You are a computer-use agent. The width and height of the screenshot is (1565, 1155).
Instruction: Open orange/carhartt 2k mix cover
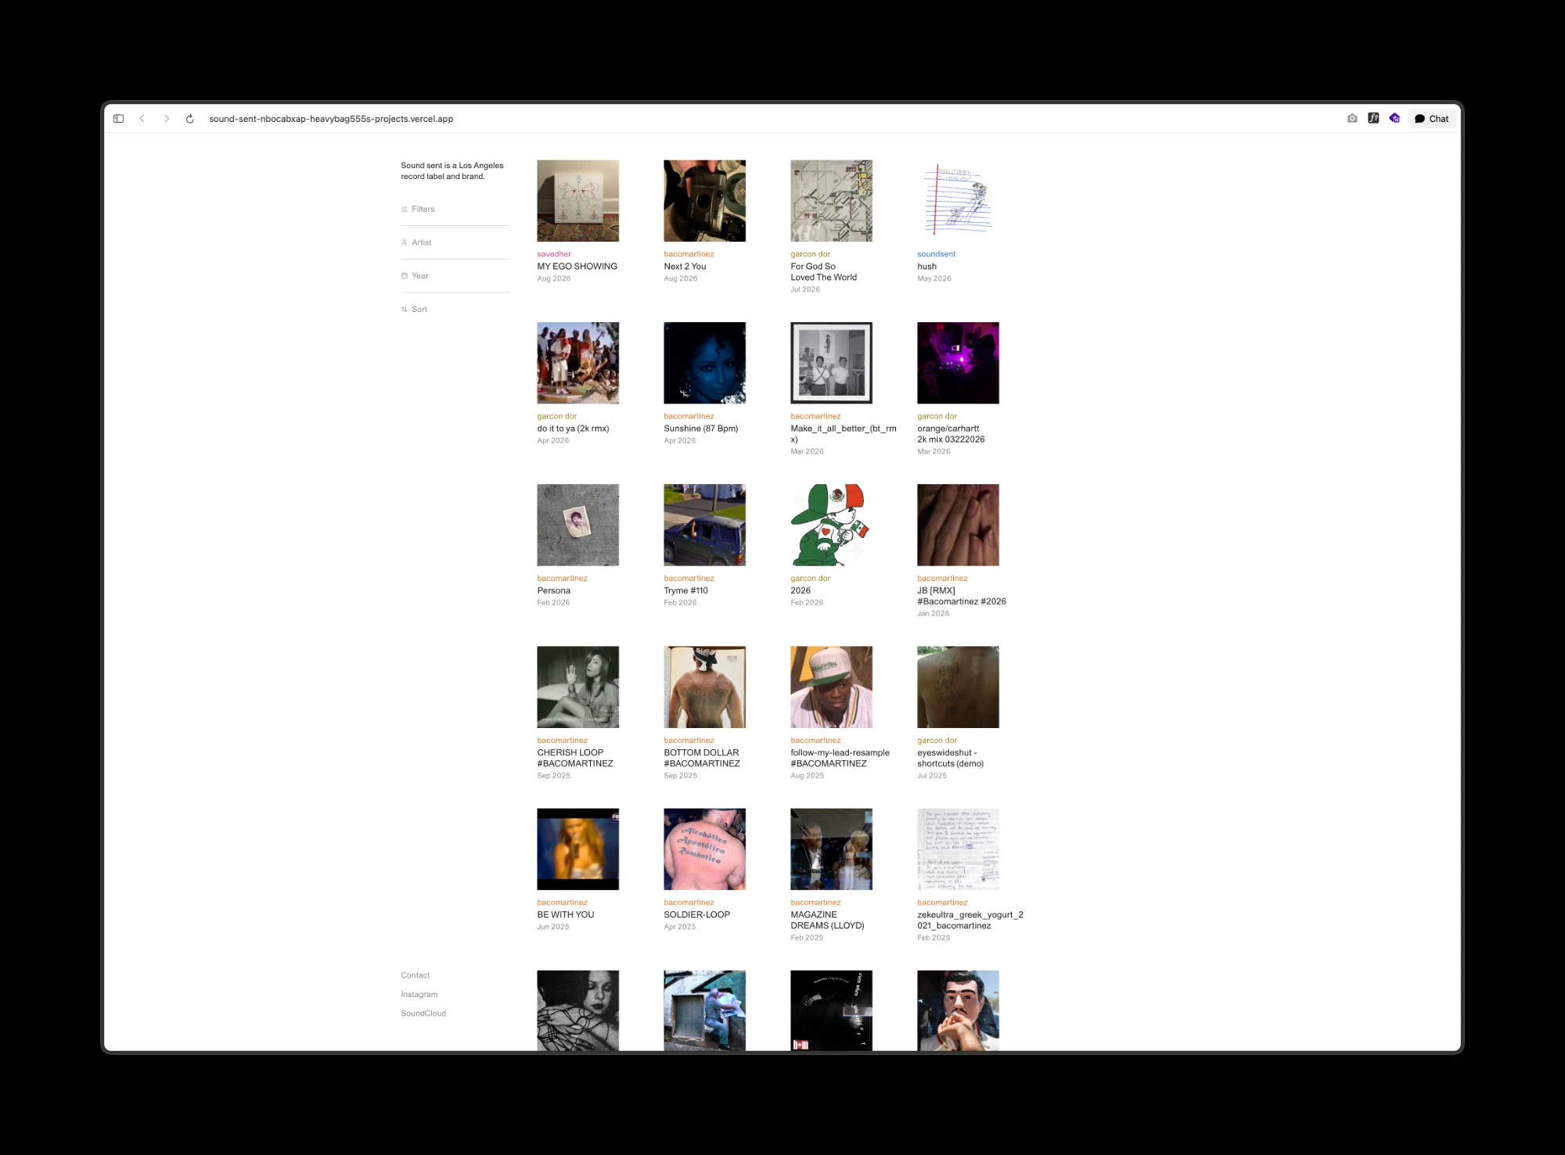(x=958, y=363)
